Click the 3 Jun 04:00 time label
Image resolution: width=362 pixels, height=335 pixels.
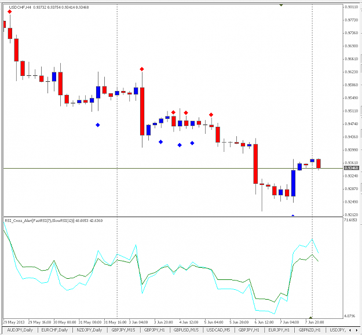[138, 322]
